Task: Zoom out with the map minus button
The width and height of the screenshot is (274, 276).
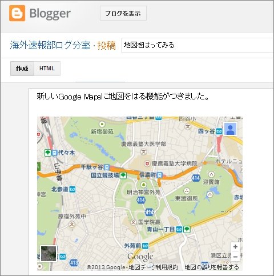Action: click(235, 257)
